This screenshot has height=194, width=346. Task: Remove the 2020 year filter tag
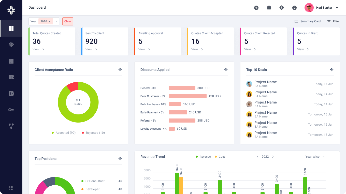pos(50,21)
